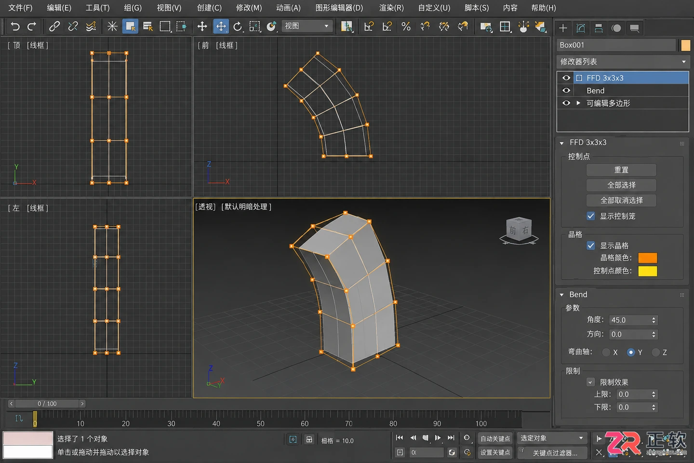Uncheck the 显示晶格 checkbox

point(591,245)
